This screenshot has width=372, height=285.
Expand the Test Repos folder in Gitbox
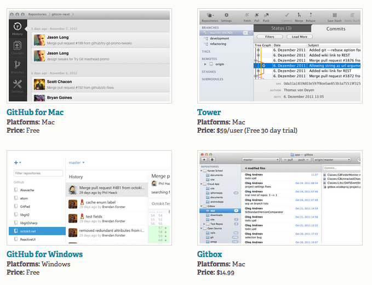204,224
